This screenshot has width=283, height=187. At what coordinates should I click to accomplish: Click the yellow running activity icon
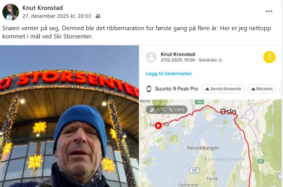click(269, 57)
